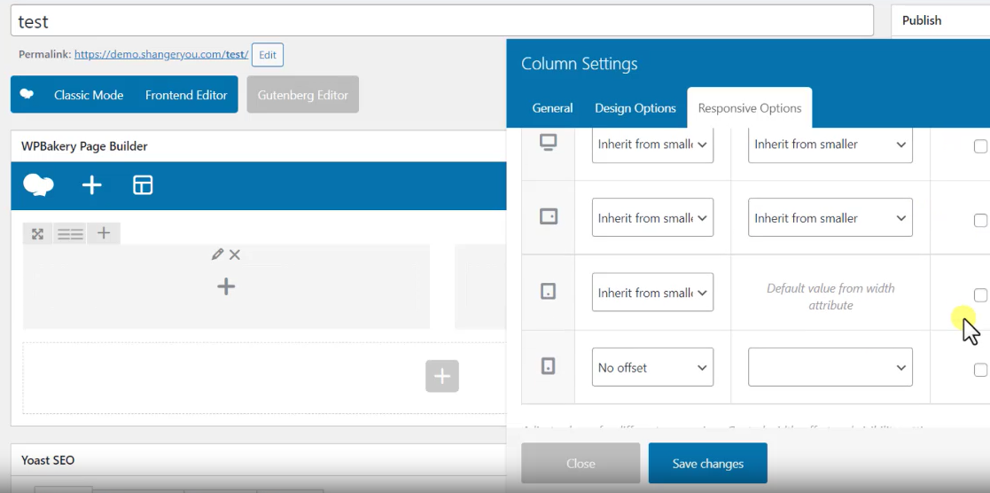
Task: Click the mobile phone device icon
Action: pos(548,366)
